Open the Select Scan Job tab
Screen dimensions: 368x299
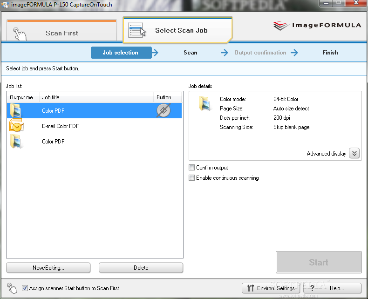(x=177, y=30)
